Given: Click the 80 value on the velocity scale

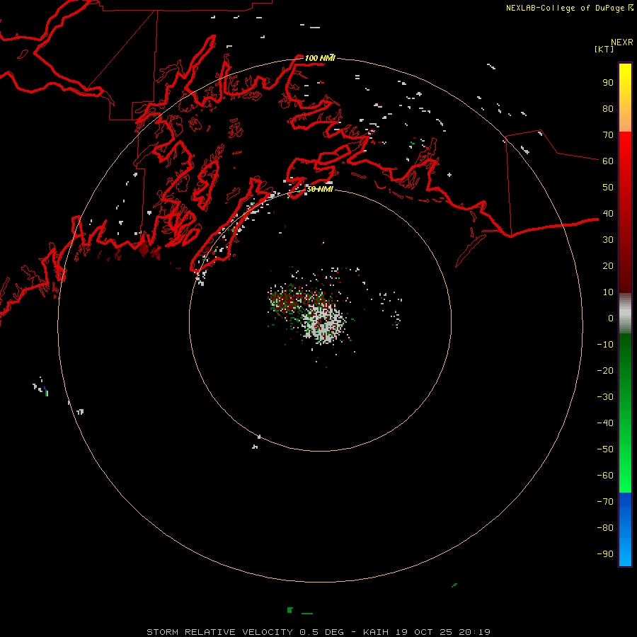Looking at the screenshot, I should pyautogui.click(x=608, y=108).
